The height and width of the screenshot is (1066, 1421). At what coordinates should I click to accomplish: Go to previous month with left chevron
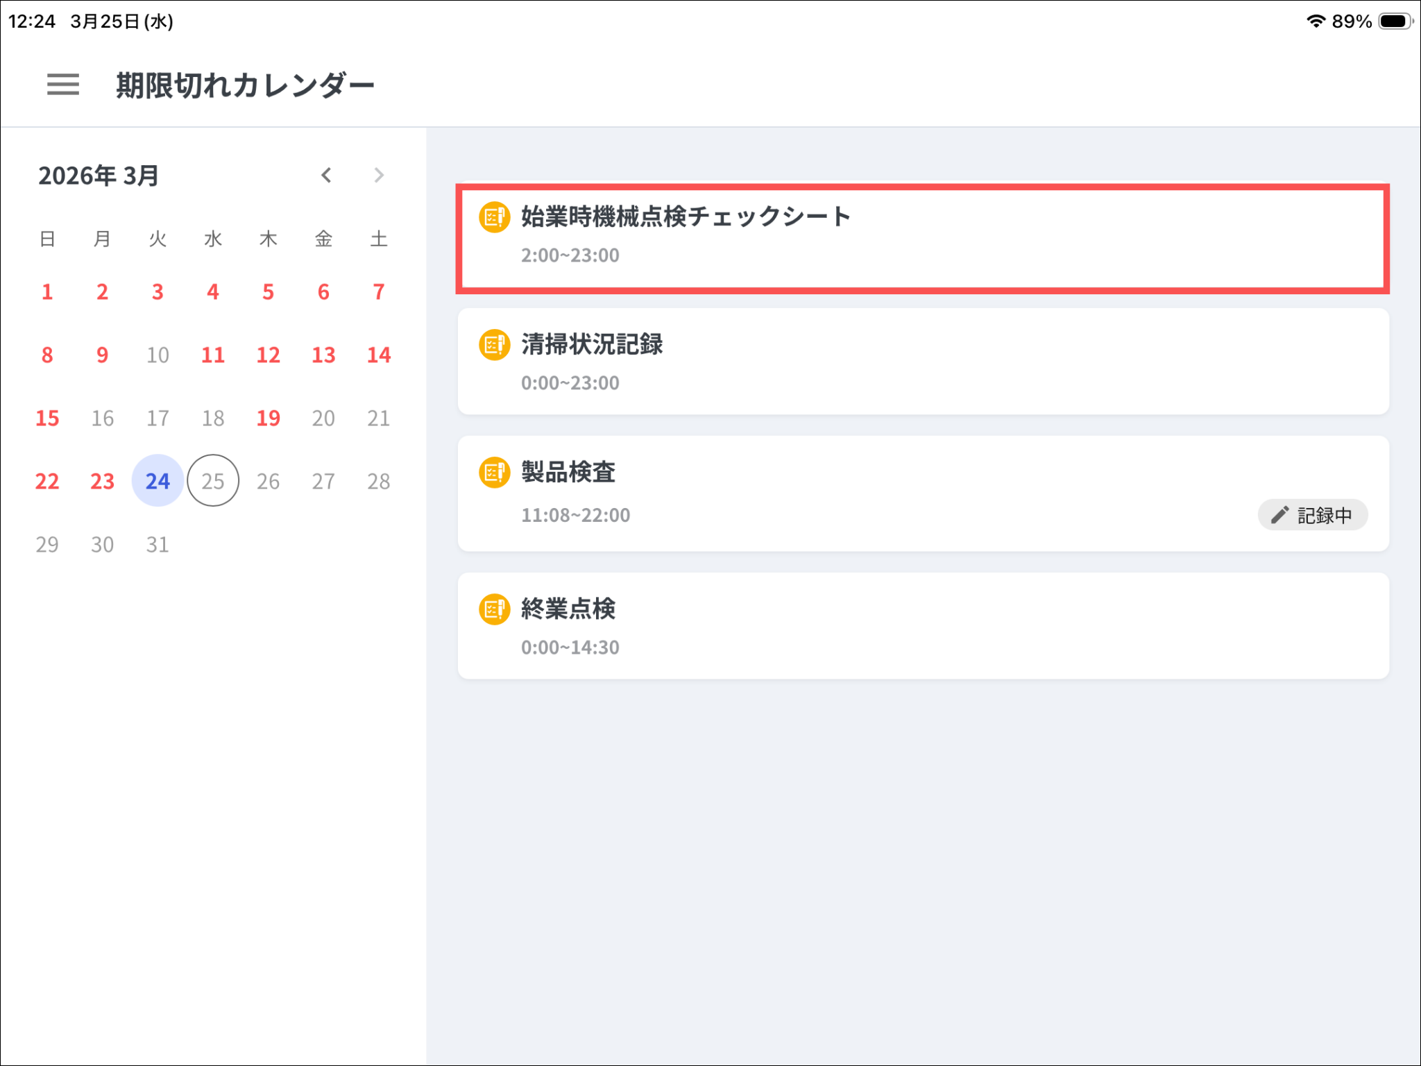pyautogui.click(x=326, y=176)
